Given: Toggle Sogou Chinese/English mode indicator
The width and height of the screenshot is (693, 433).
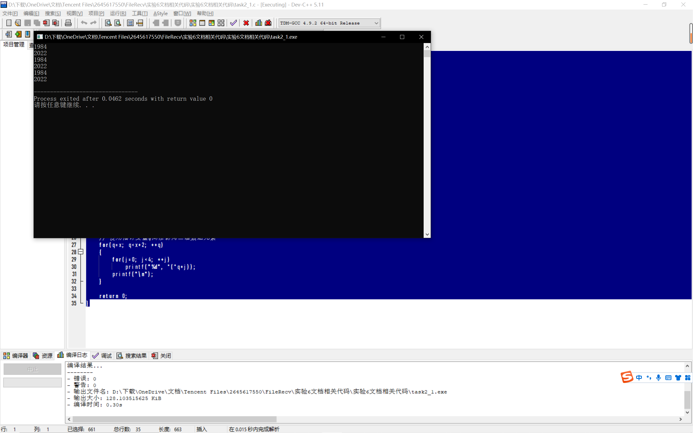Looking at the screenshot, I should 639,378.
